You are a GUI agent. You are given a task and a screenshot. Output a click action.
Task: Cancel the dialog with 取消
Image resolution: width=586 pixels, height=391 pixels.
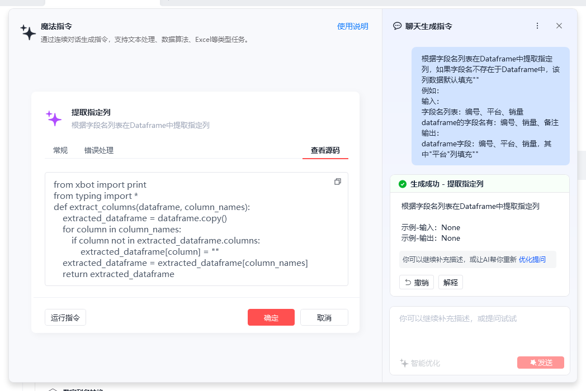pyautogui.click(x=324, y=318)
